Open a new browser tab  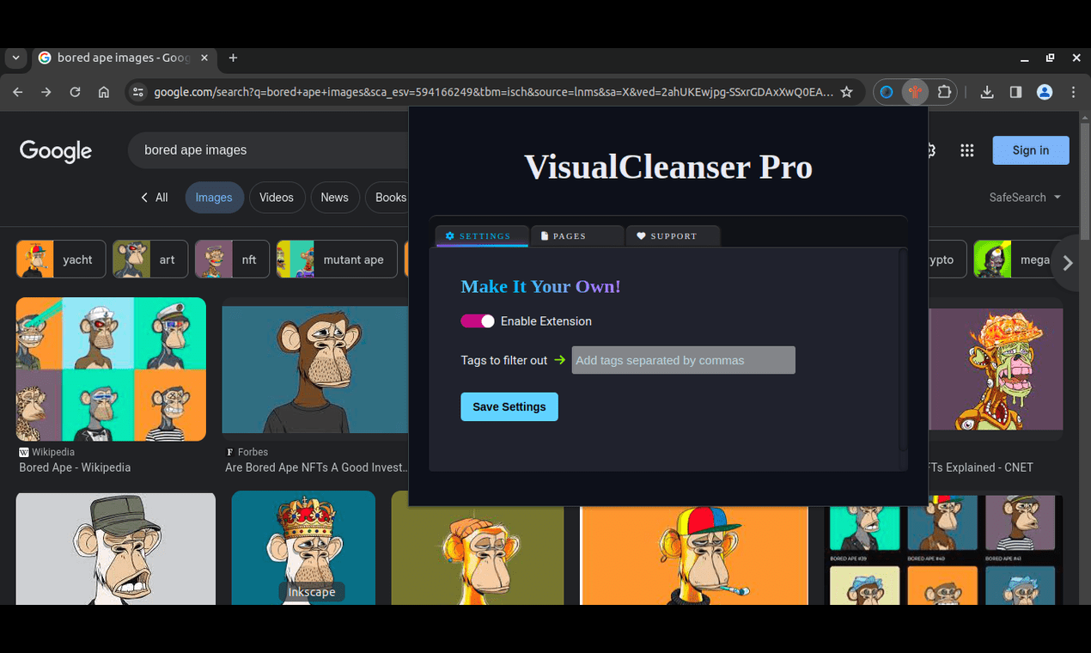click(233, 58)
